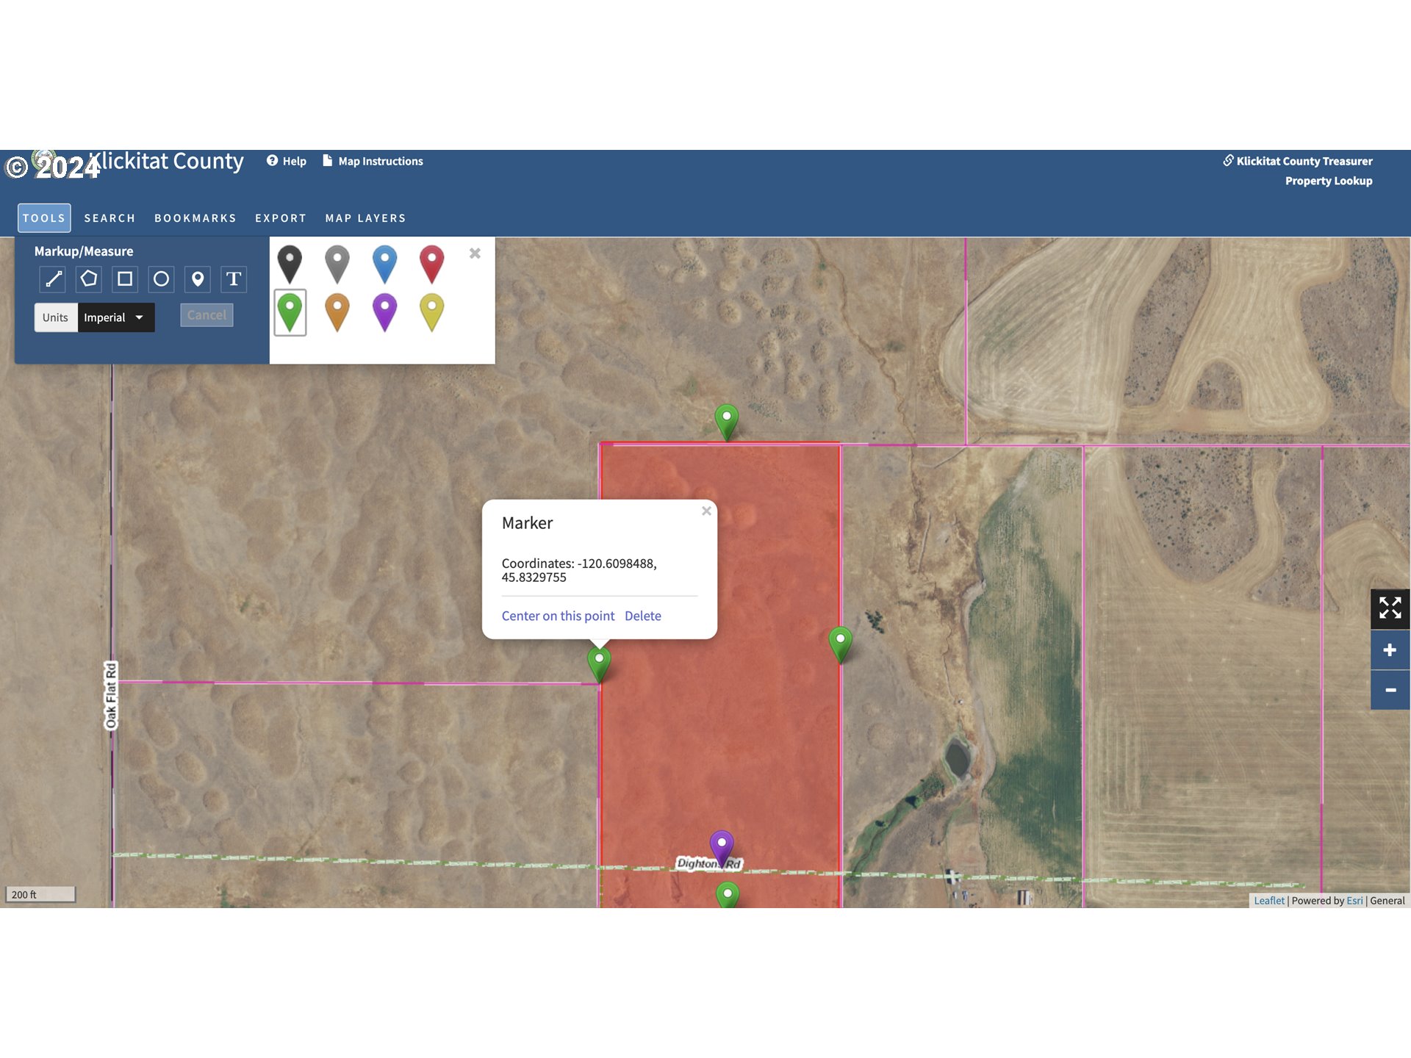Switch to the Search tab
Image resolution: width=1411 pixels, height=1058 pixels.
point(109,218)
